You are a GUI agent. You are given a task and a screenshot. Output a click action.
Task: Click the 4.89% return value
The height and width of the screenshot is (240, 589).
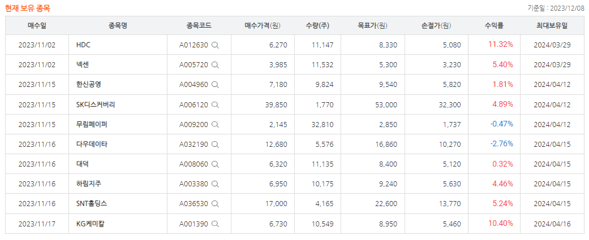coord(502,104)
